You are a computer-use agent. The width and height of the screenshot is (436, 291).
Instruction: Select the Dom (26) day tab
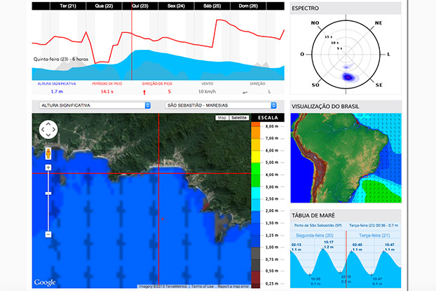click(248, 6)
